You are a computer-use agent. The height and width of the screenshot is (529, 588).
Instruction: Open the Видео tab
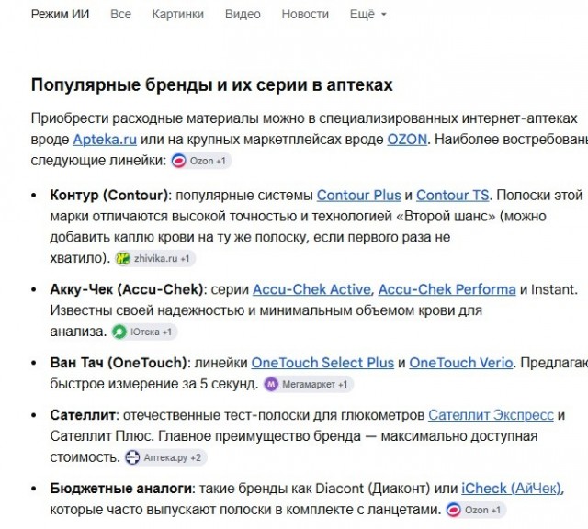click(243, 15)
